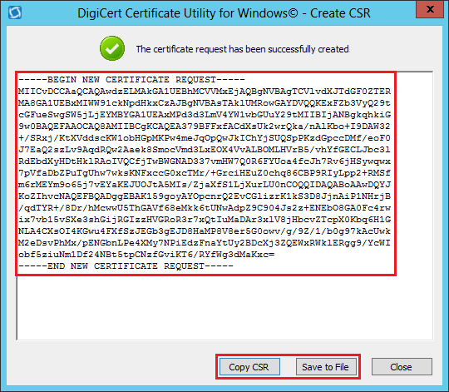Click the CSR line starting with 9w0BAQEFAAOCAQ8A
Image resolution: width=449 pixels, height=392 pixels.
coord(205,126)
